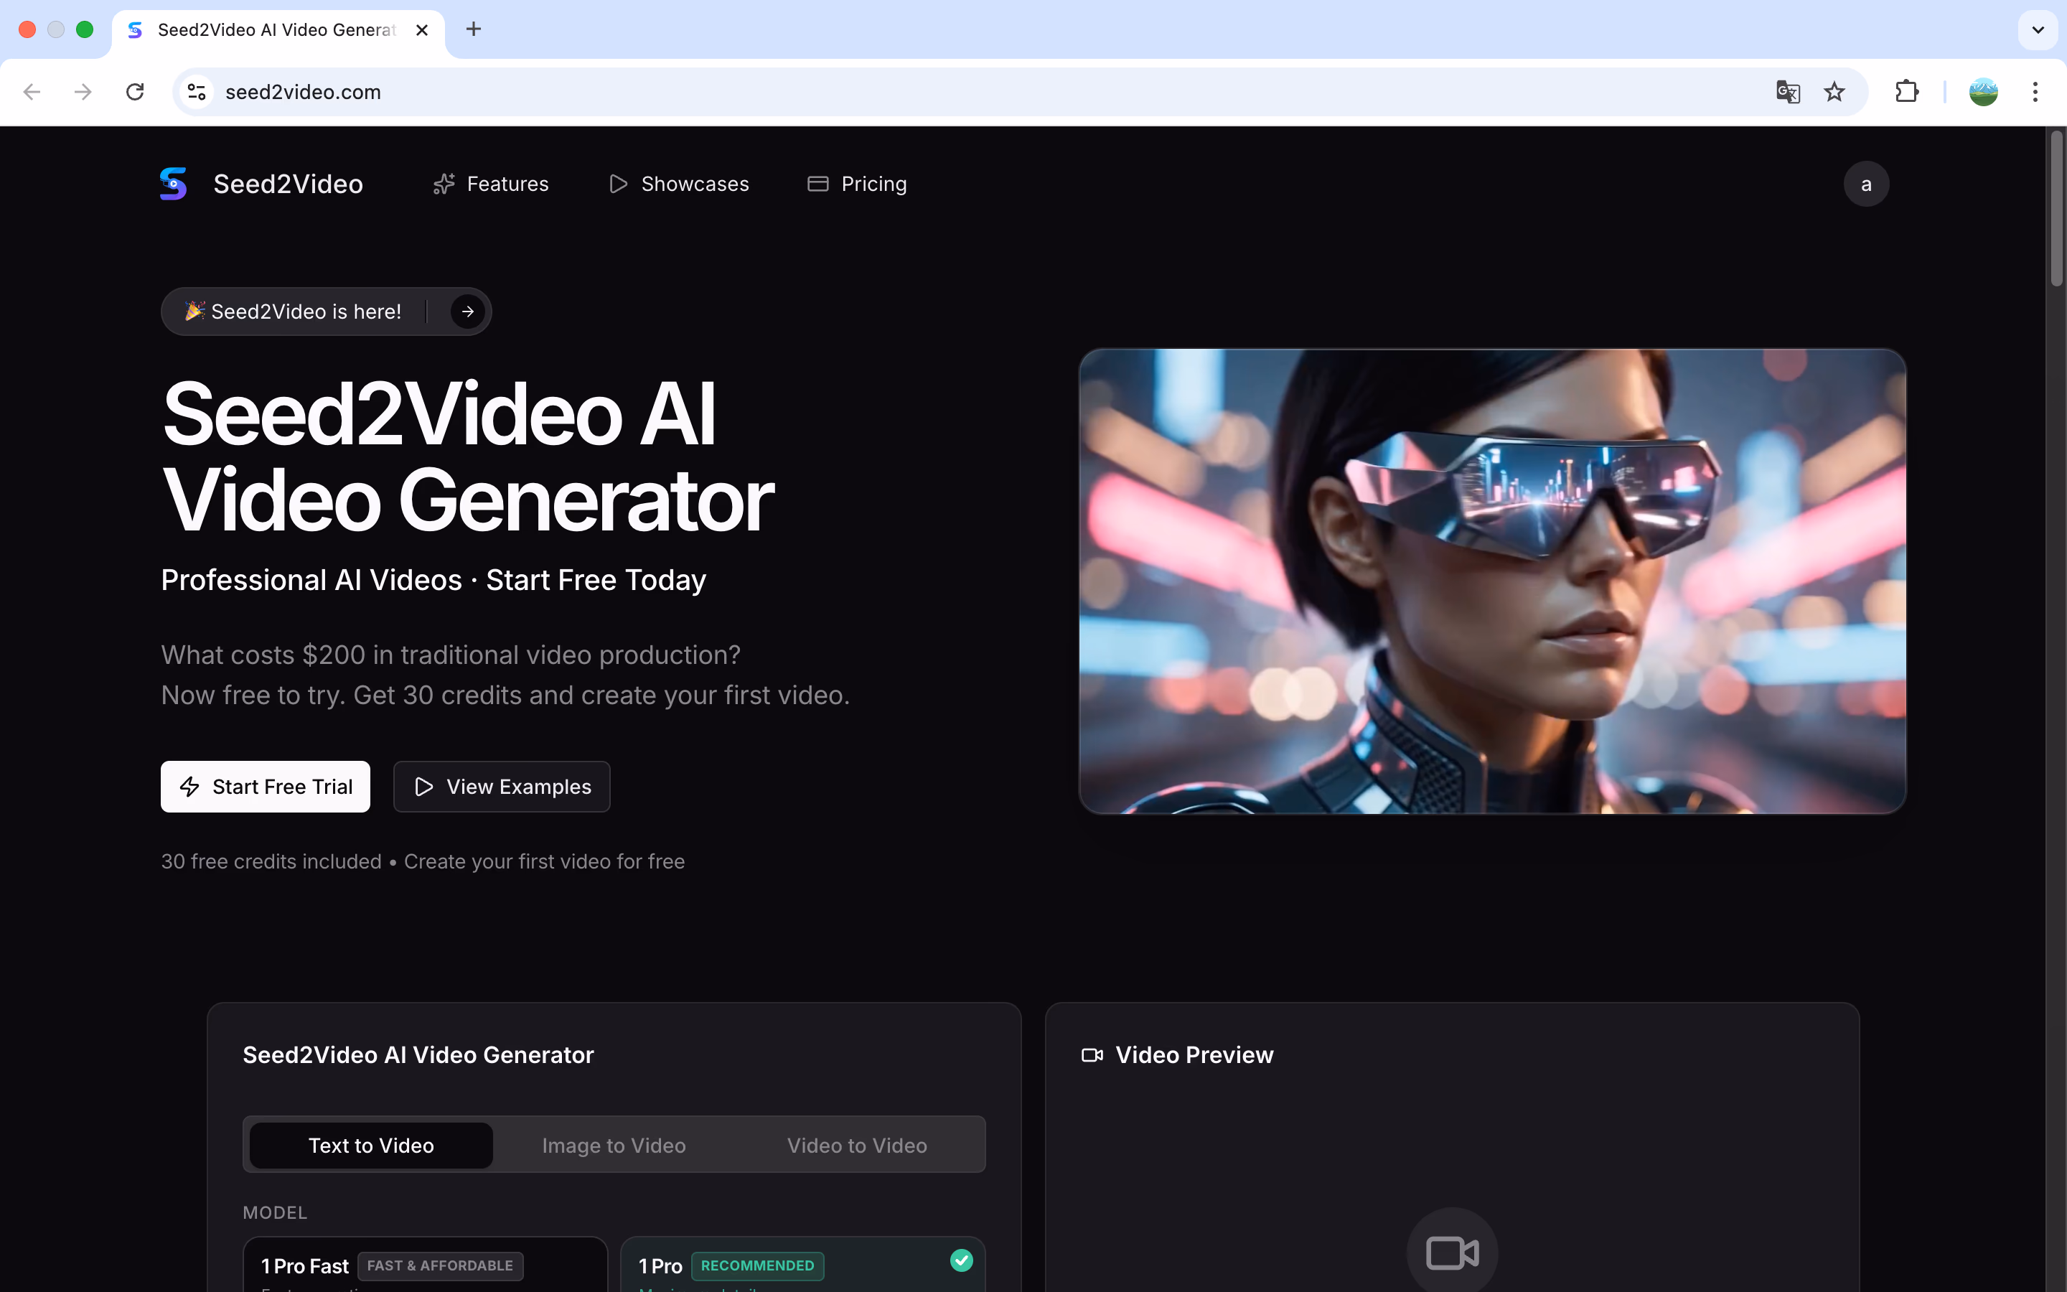This screenshot has width=2067, height=1292.
Task: Click the site information icon beside URL
Action: (197, 91)
